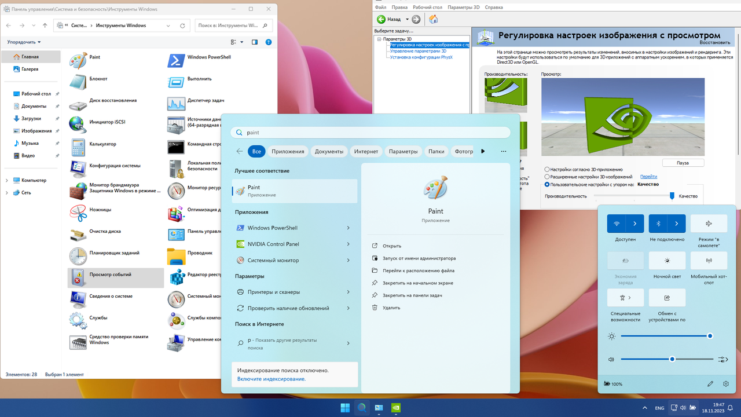Open the Планировщик заданий icon
Screen dimensions: 741x417
pyautogui.click(x=78, y=256)
